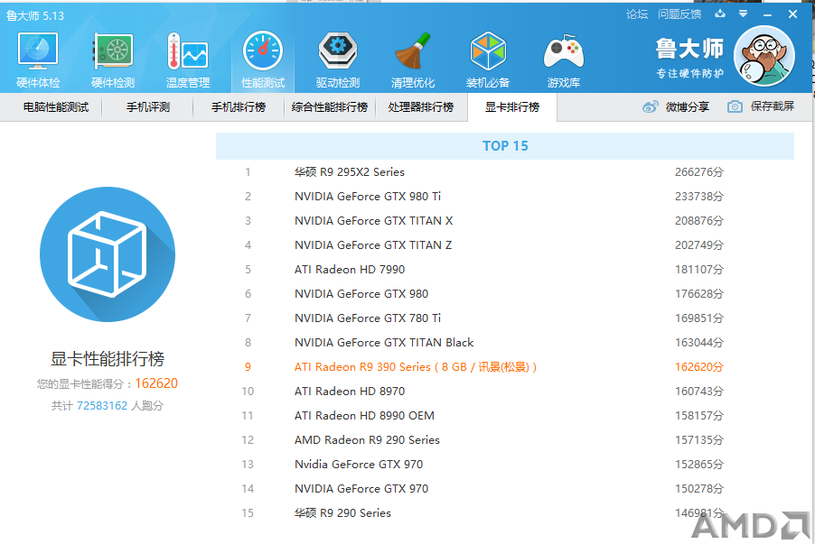Click 显卡性能排行榜 heading

pos(108,359)
